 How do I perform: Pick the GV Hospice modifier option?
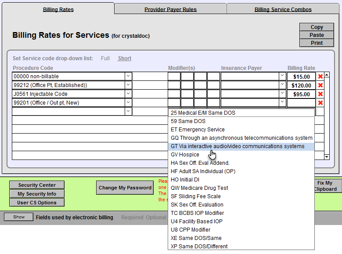pyautogui.click(x=185, y=155)
